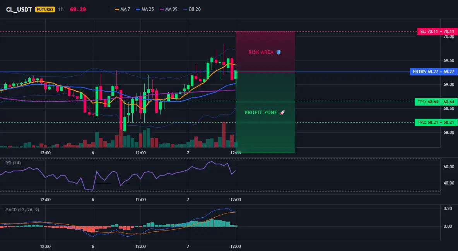Image resolution: width=458 pixels, height=251 pixels.
Task: Click the MACD 0.00 axis value
Action: pos(448,227)
